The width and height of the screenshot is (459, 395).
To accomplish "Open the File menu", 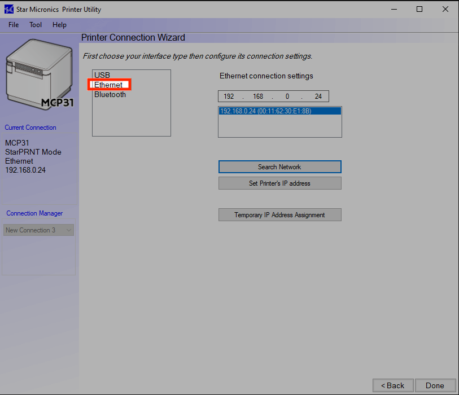I will [13, 25].
